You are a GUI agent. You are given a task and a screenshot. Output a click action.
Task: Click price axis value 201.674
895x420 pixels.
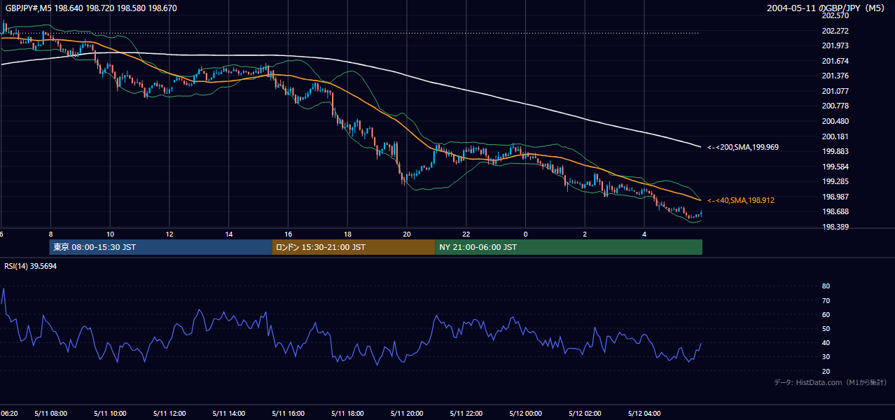click(x=835, y=61)
